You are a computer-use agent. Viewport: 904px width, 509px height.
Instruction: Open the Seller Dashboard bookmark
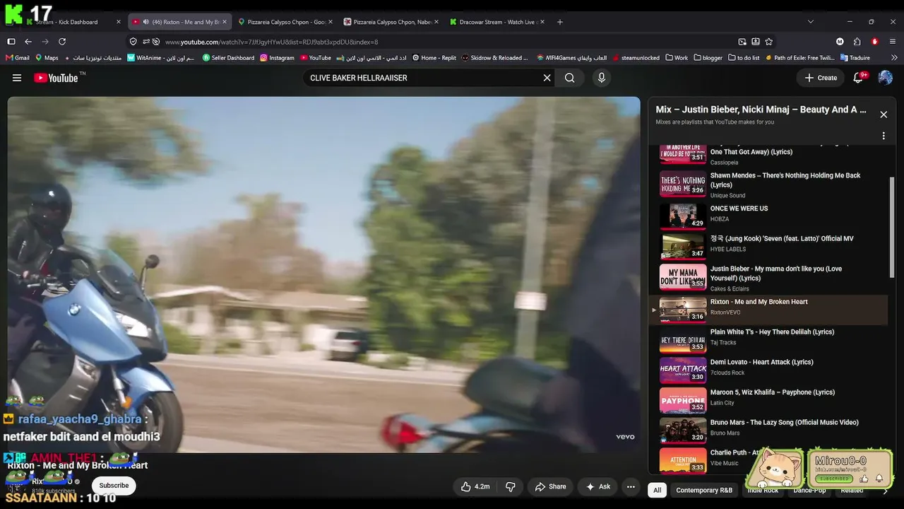228,58
